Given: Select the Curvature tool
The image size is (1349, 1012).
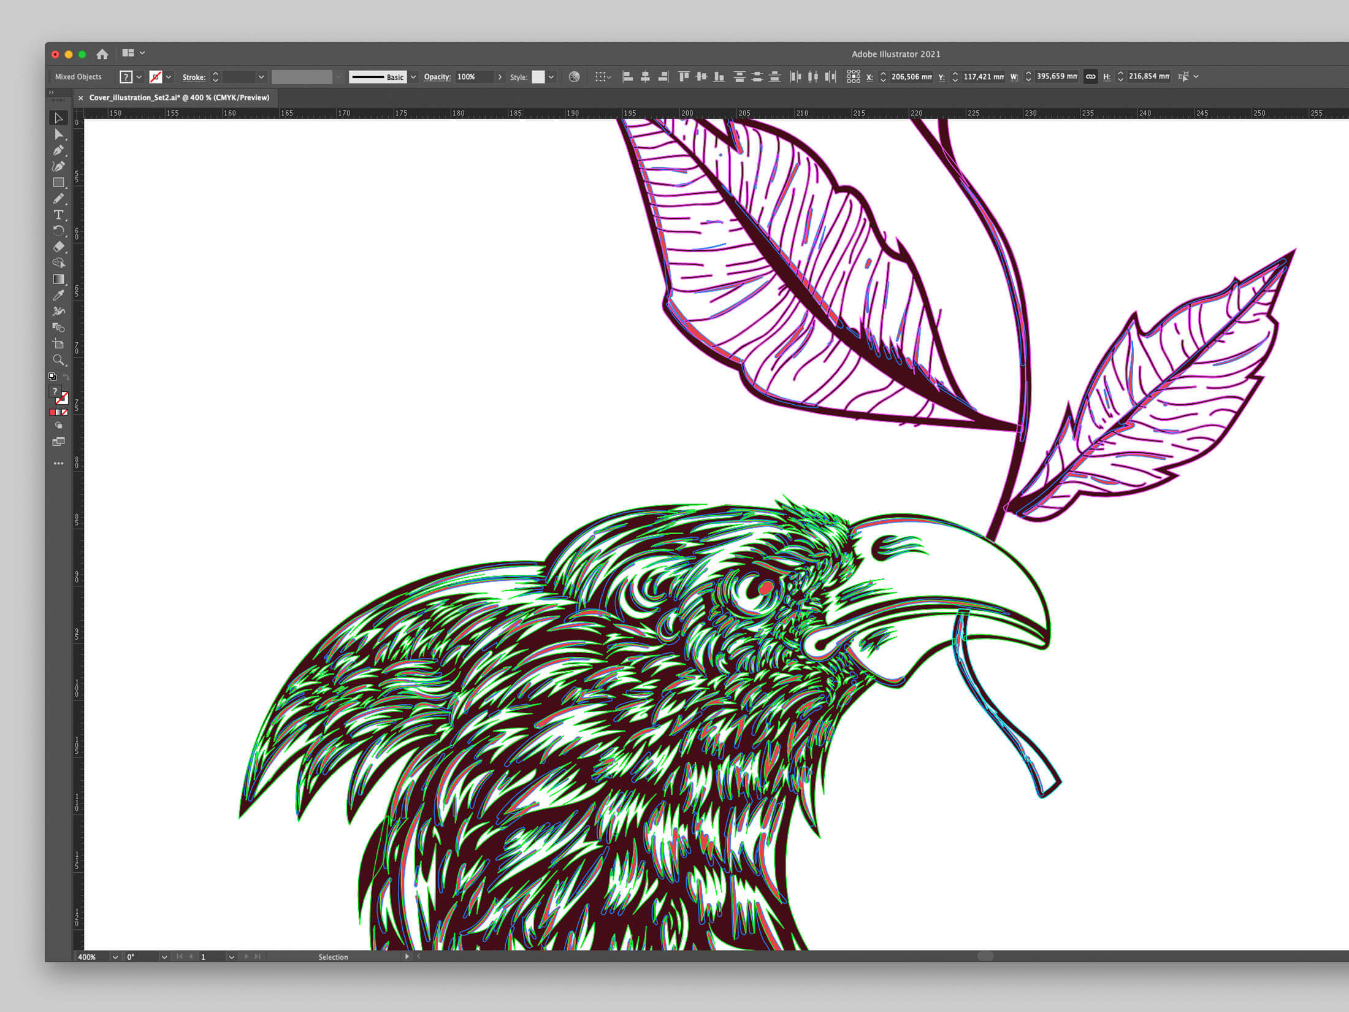Looking at the screenshot, I should click(x=59, y=166).
